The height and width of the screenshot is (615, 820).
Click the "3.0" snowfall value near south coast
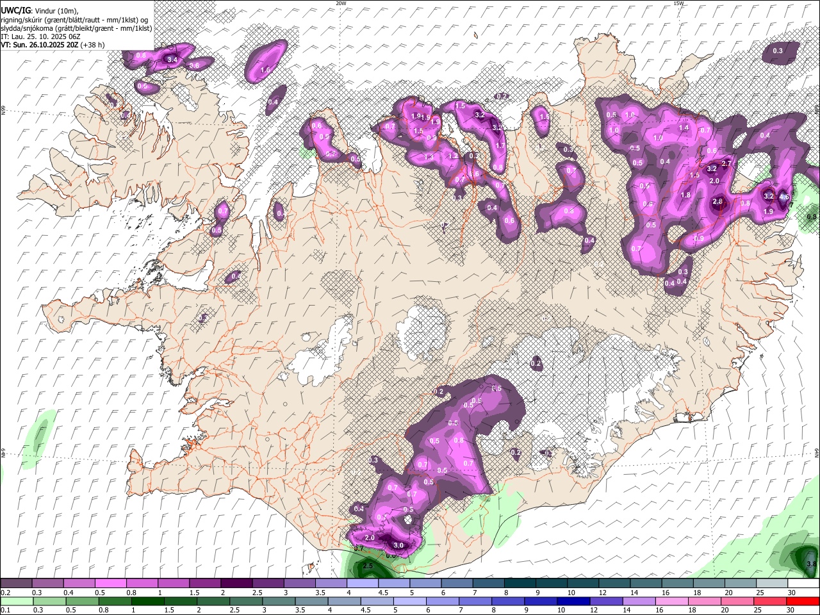point(398,546)
